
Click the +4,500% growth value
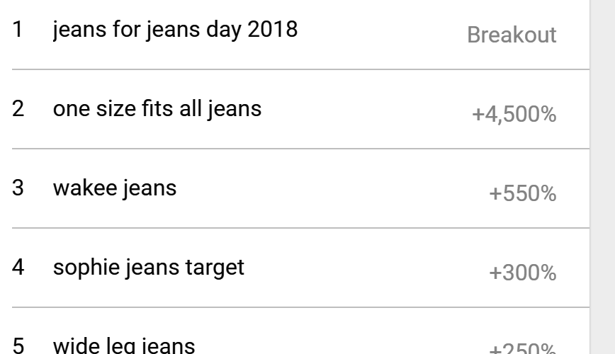[x=514, y=115]
